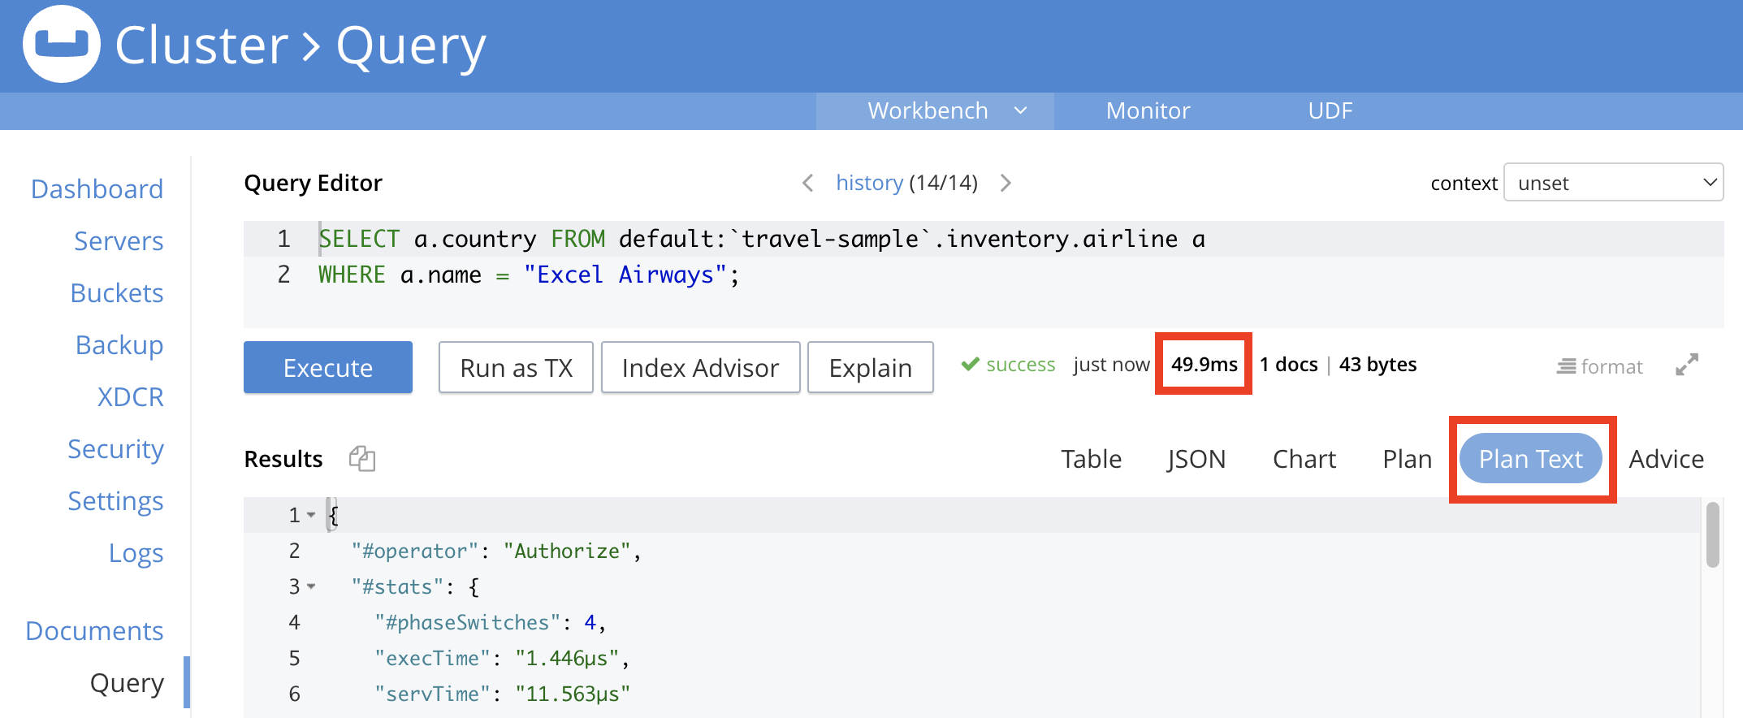Copy results using the clipboard icon
This screenshot has height=718, width=1743.
coord(361,459)
